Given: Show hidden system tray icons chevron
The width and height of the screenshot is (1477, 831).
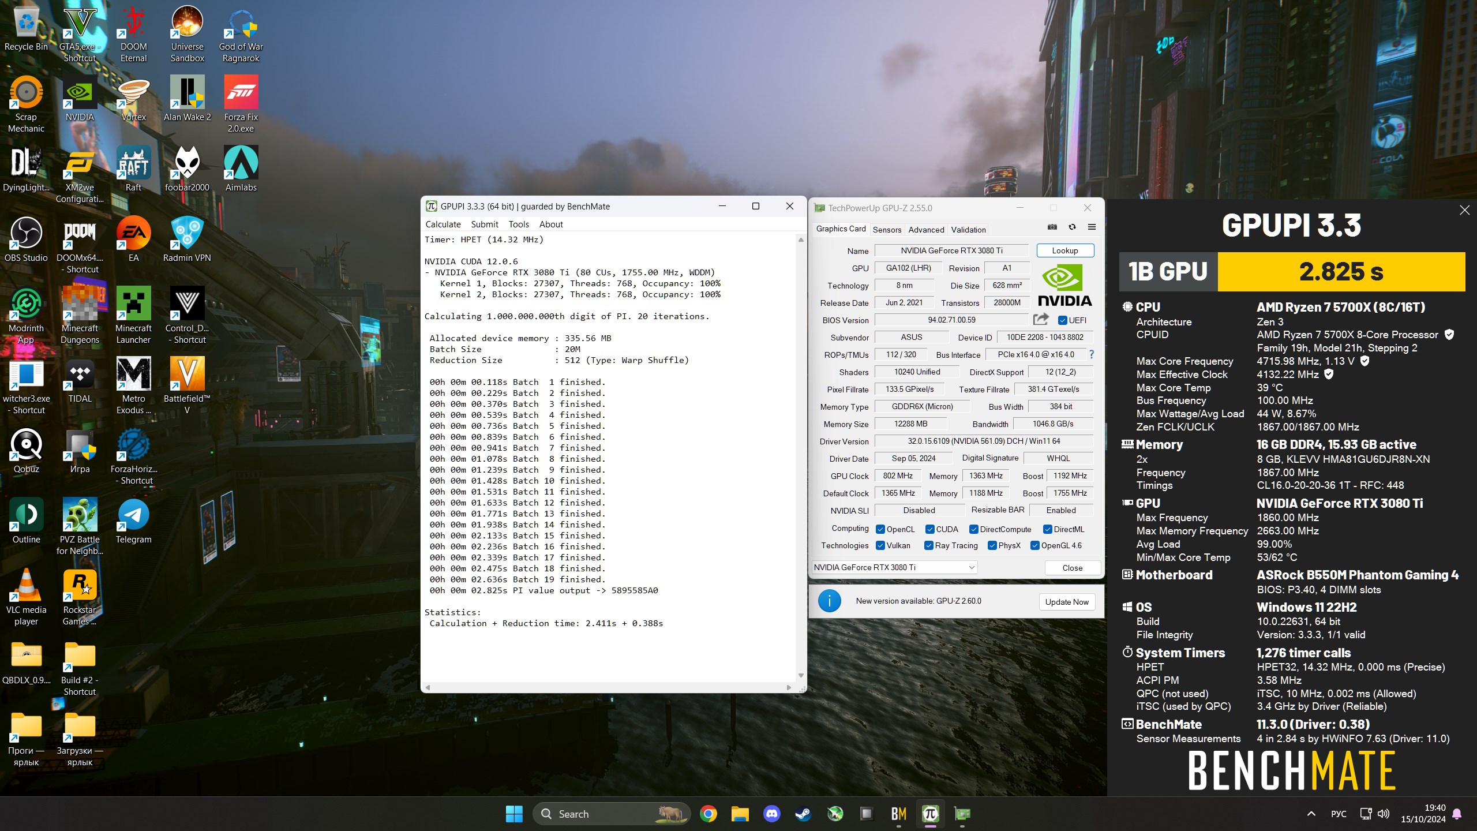Looking at the screenshot, I should click(1311, 814).
